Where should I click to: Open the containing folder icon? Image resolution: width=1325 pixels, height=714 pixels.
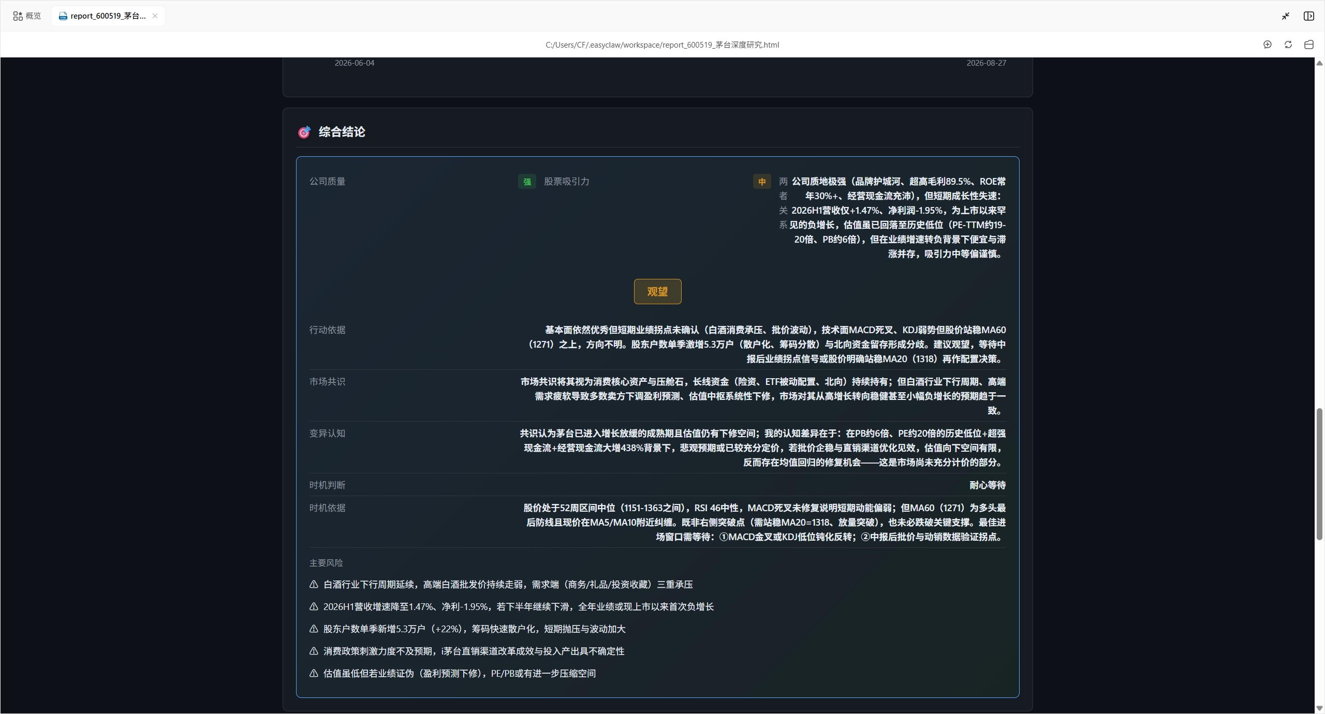coord(1309,44)
